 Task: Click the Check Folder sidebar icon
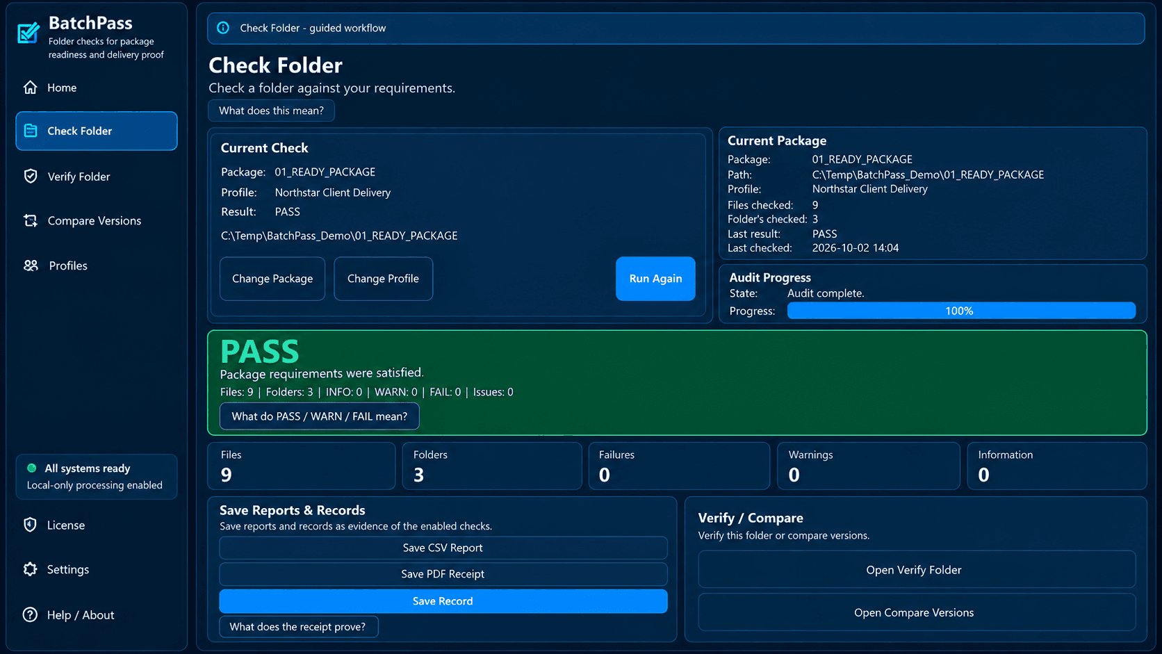(x=31, y=131)
